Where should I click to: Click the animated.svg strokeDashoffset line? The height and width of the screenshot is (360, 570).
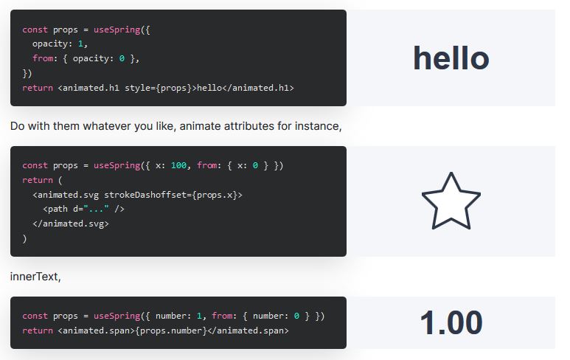[137, 195]
